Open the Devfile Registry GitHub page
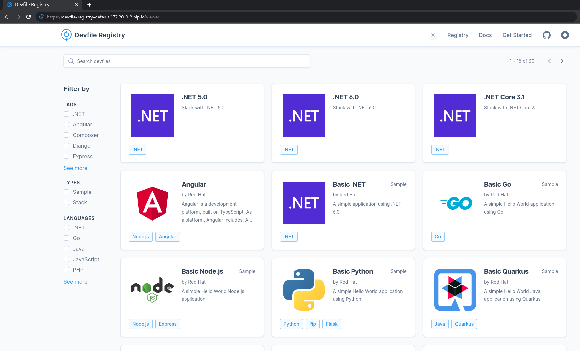Image resolution: width=580 pixels, height=351 pixels. [546, 35]
